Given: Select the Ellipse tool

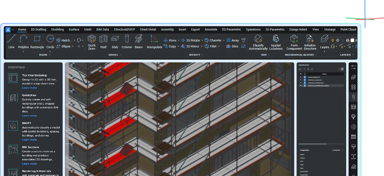Looking at the screenshot, I should tap(64, 46).
